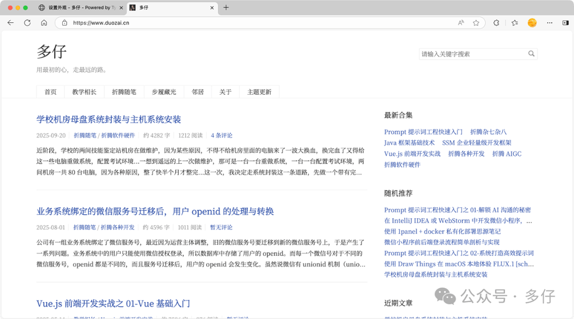Screen dimensions: 574x319
Task: Open collection 折腾软件硬件 in sidebar
Action: pyautogui.click(x=402, y=165)
